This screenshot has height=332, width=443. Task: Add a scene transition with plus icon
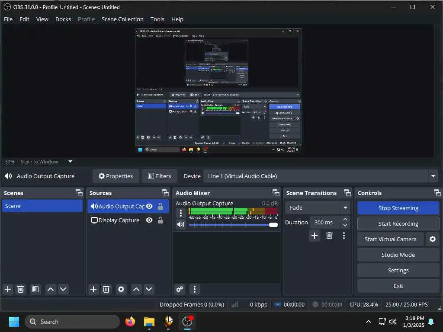[315, 236]
